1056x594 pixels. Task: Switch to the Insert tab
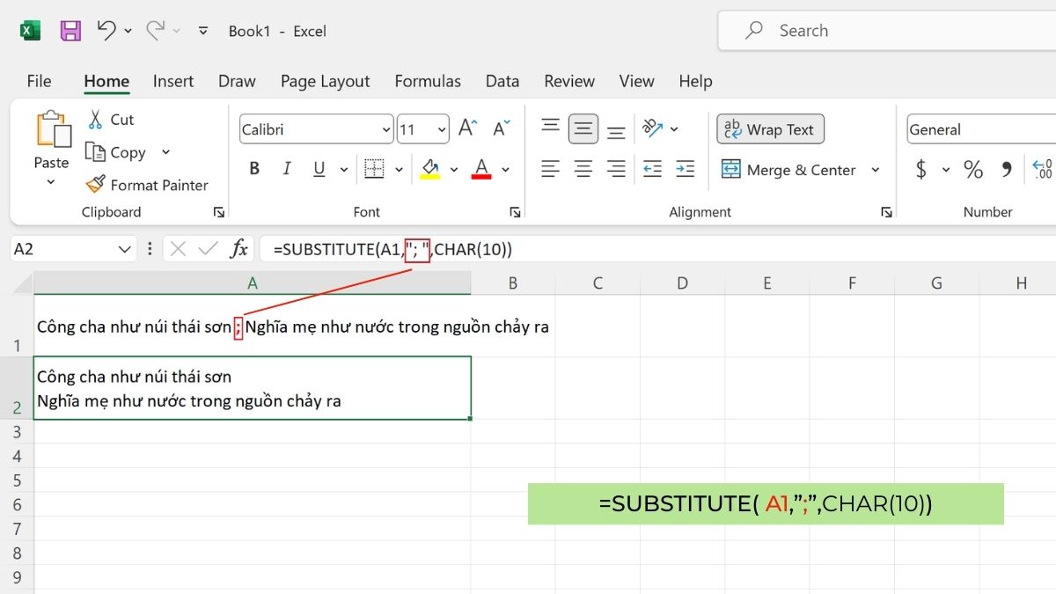173,81
